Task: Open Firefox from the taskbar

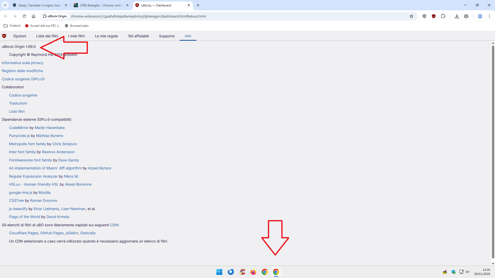Action: click(253, 272)
